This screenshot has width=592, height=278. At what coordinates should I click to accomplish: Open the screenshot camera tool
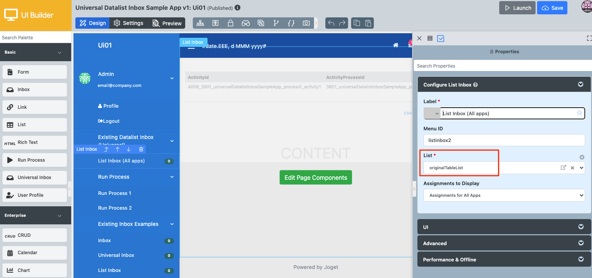[x=306, y=23]
